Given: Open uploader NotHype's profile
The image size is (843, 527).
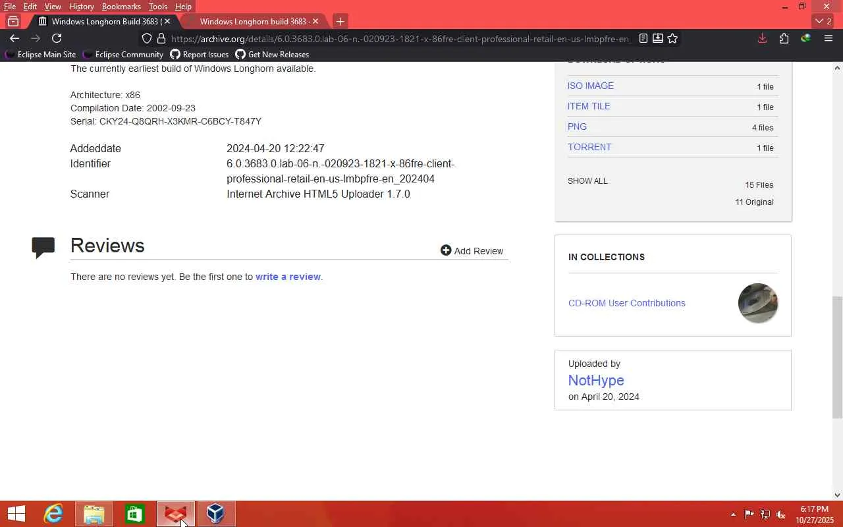Looking at the screenshot, I should click(x=596, y=380).
